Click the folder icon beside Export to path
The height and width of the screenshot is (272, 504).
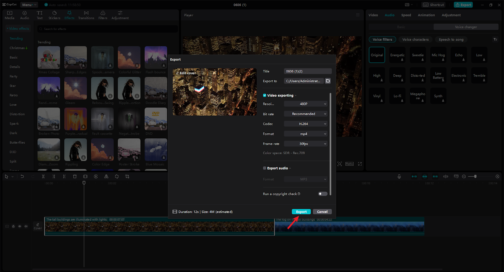pos(328,81)
